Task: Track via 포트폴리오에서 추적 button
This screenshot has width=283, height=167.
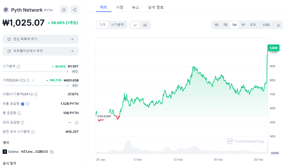Action: tap(41, 51)
